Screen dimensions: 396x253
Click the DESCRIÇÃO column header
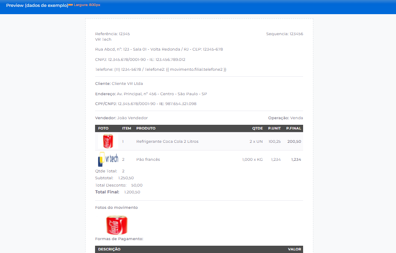109,249
